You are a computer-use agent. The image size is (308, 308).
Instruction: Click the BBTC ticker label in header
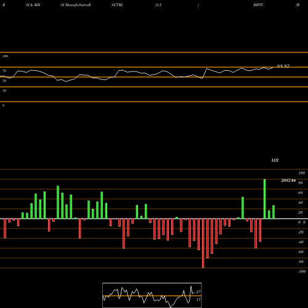pyautogui.click(x=259, y=5)
